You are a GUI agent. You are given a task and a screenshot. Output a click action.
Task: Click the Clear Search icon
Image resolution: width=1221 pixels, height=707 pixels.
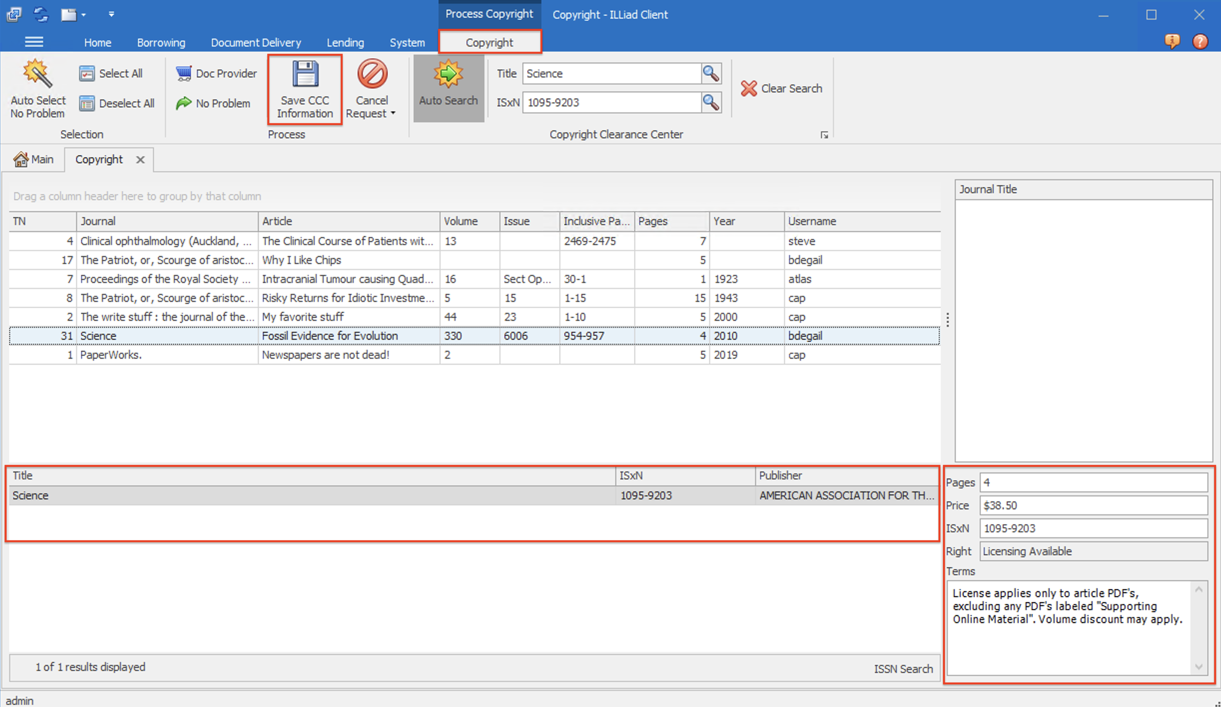[x=782, y=88]
